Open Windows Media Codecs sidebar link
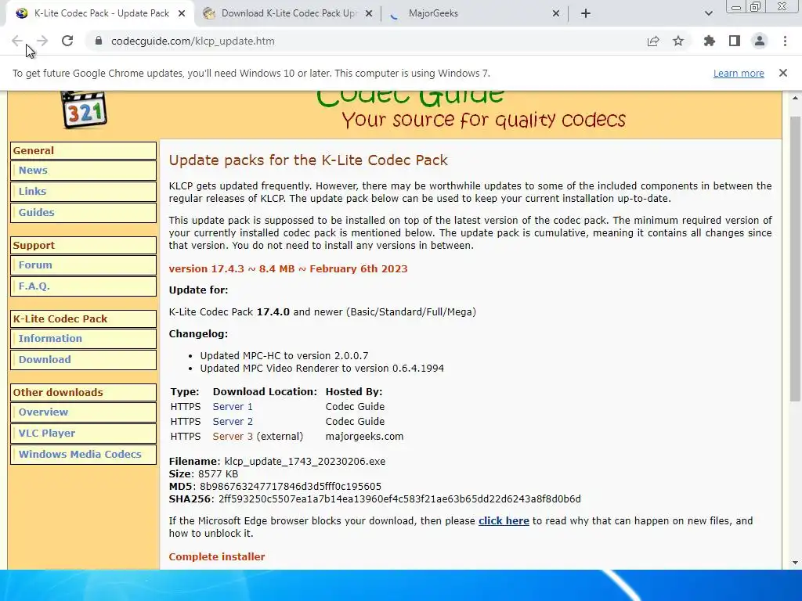Screen dimensions: 802x601 click(83, 454)
